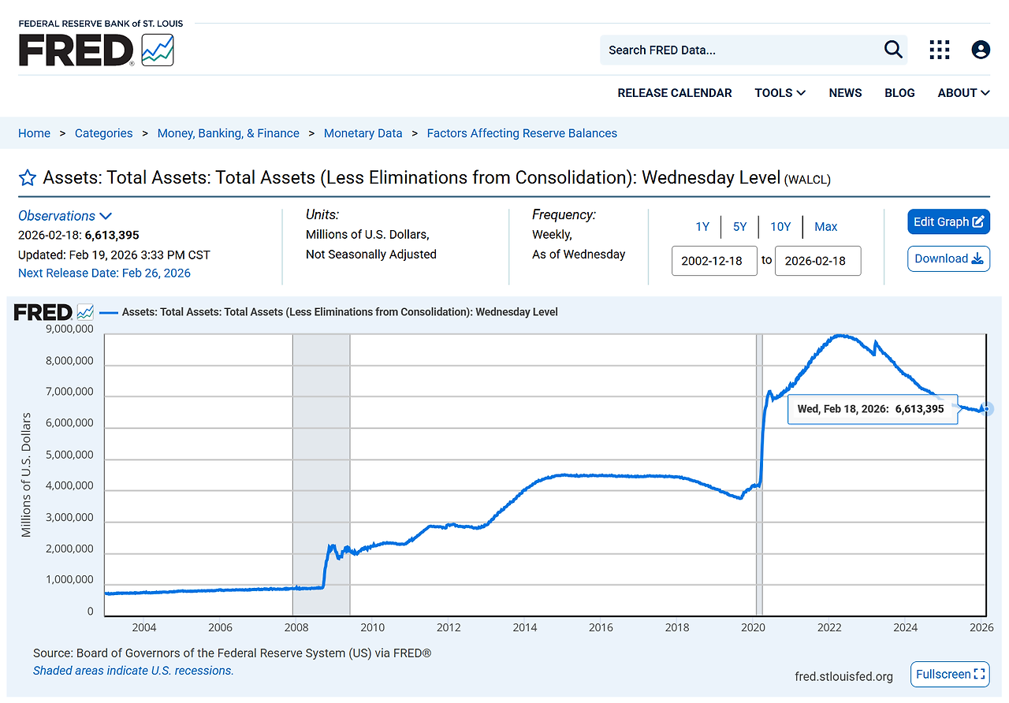This screenshot has height=703, width=1009.
Task: Select the 10Y date range
Action: click(x=780, y=226)
